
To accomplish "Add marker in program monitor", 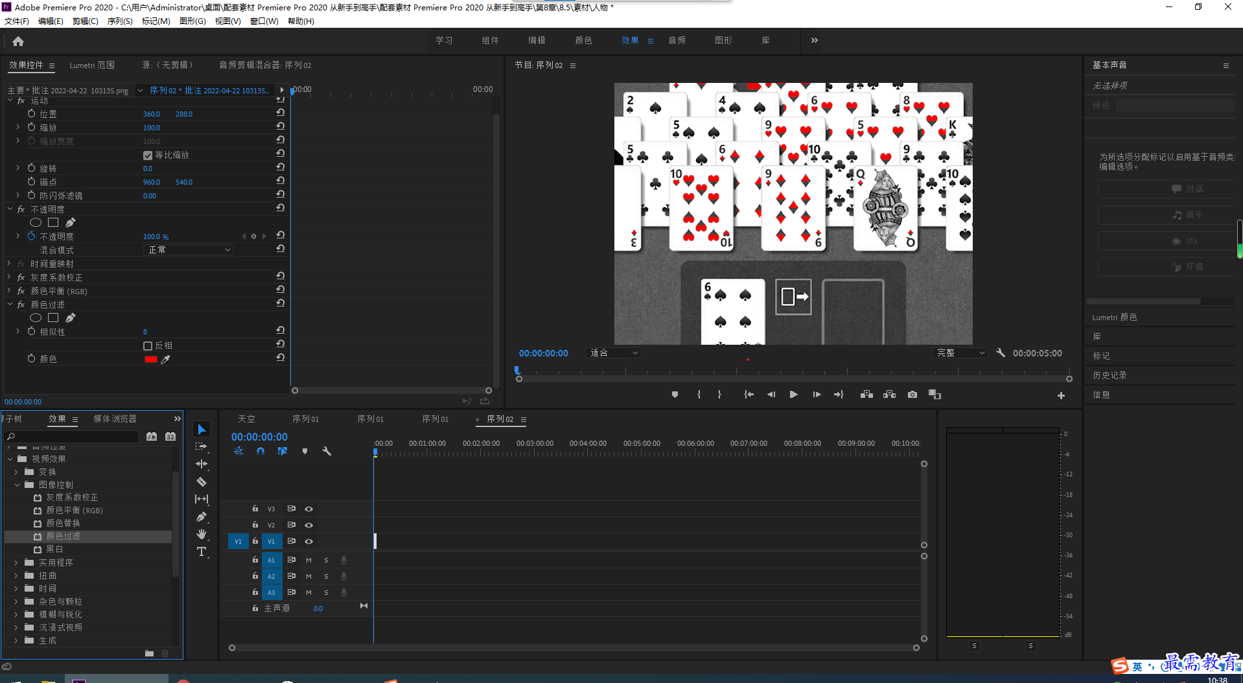I will (675, 395).
